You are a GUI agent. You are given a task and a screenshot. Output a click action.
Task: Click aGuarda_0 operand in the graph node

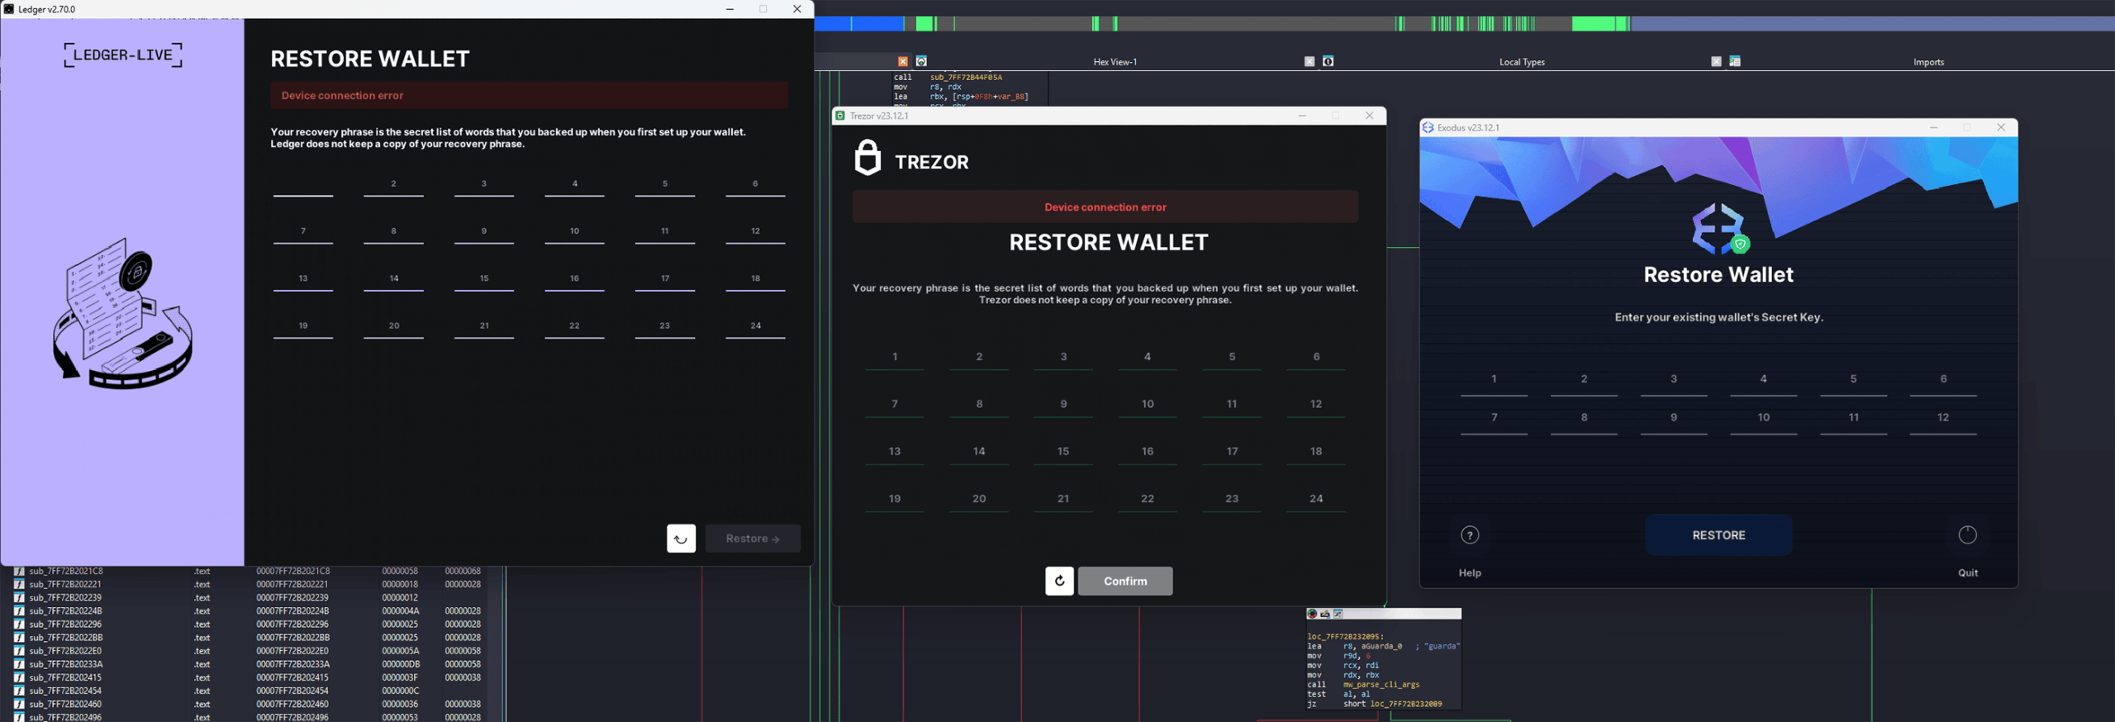[x=1382, y=646]
